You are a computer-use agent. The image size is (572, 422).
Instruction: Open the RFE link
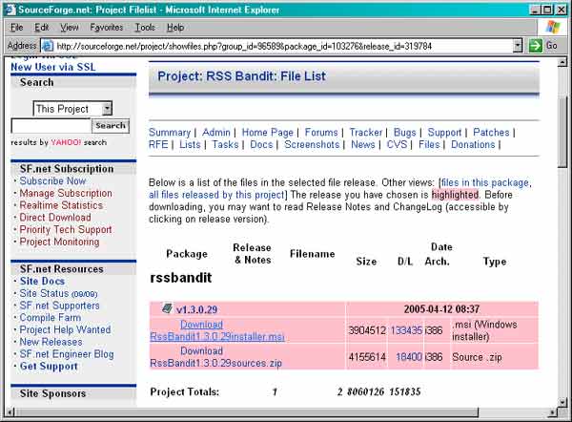[158, 144]
